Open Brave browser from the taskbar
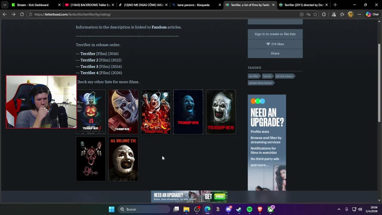Screen dimensions: 382x215 260,209
